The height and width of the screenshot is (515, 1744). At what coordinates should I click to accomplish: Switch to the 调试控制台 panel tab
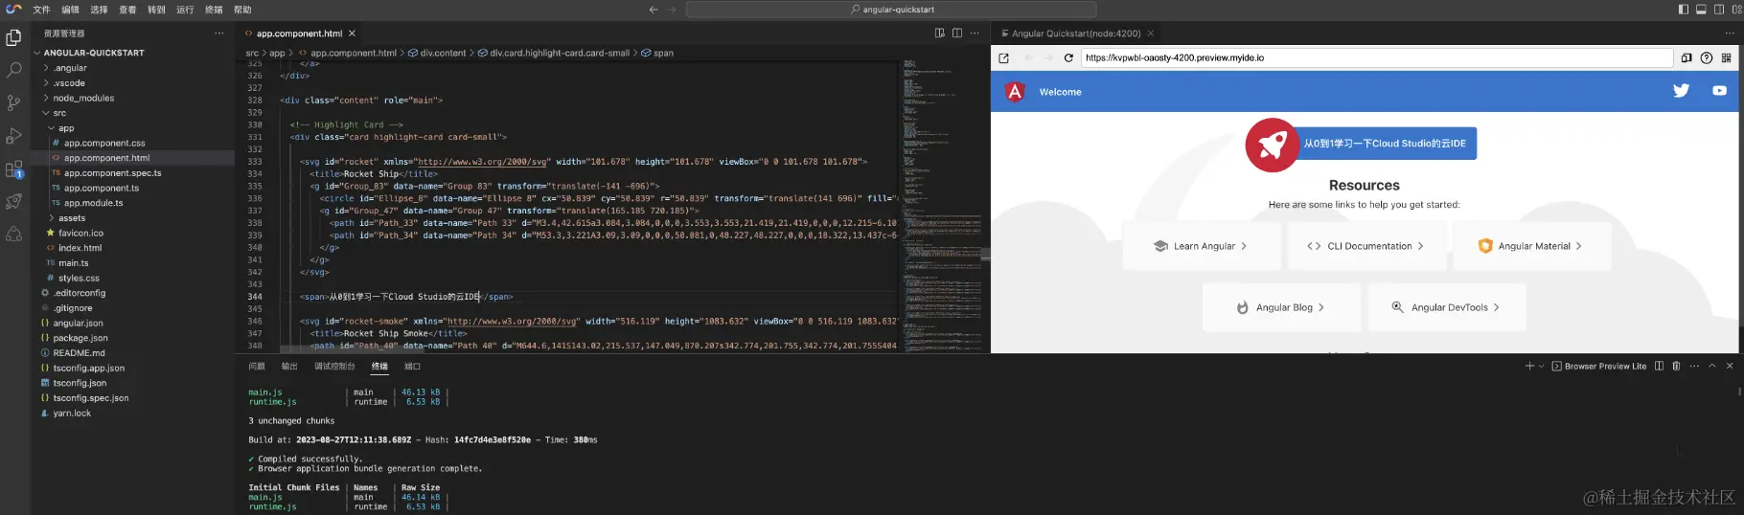point(334,366)
